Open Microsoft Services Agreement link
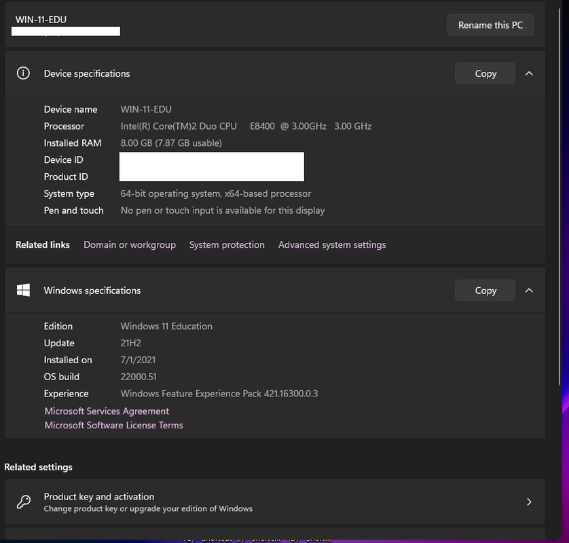This screenshot has width=569, height=543. pos(107,411)
